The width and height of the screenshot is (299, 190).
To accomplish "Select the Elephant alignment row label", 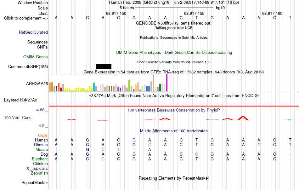I will [40, 159].
